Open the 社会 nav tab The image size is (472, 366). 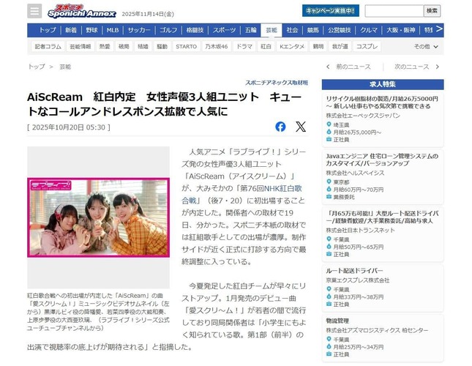[292, 30]
